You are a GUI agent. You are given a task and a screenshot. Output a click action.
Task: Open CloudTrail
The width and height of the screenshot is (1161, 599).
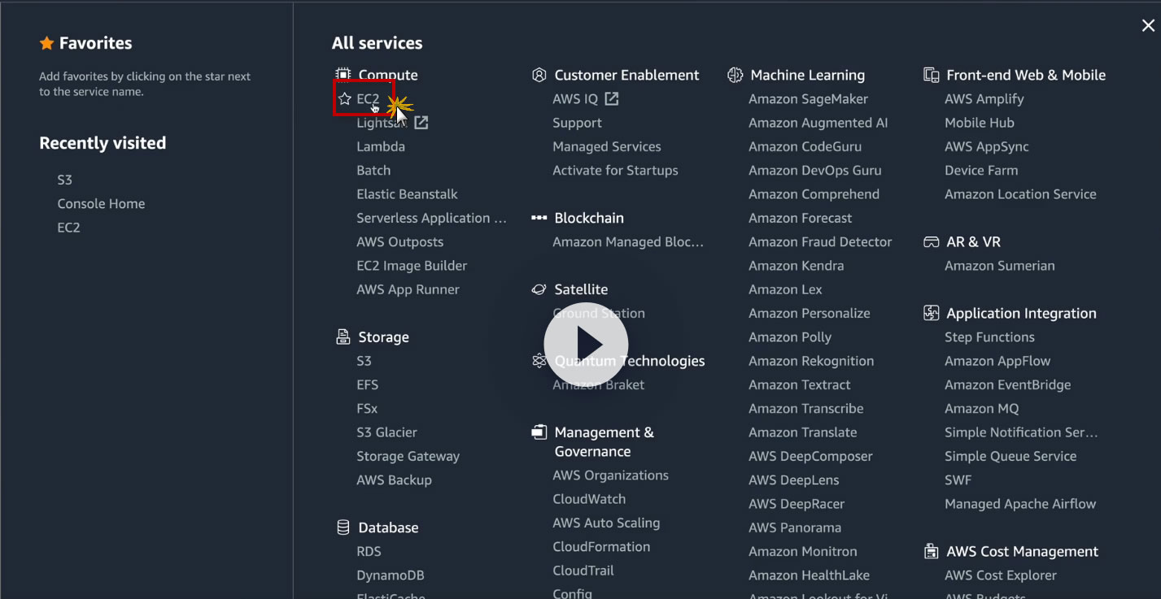[x=583, y=571]
